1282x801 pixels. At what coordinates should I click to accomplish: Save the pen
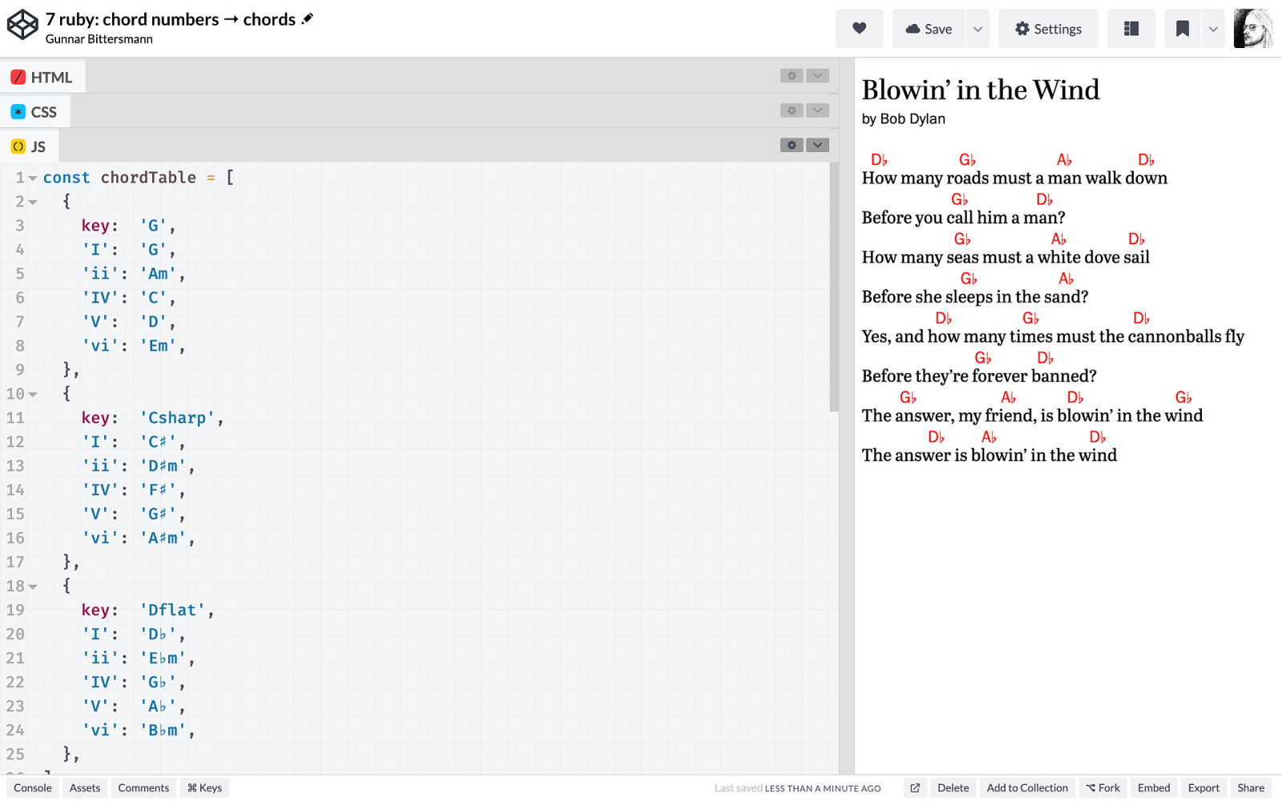tap(929, 29)
